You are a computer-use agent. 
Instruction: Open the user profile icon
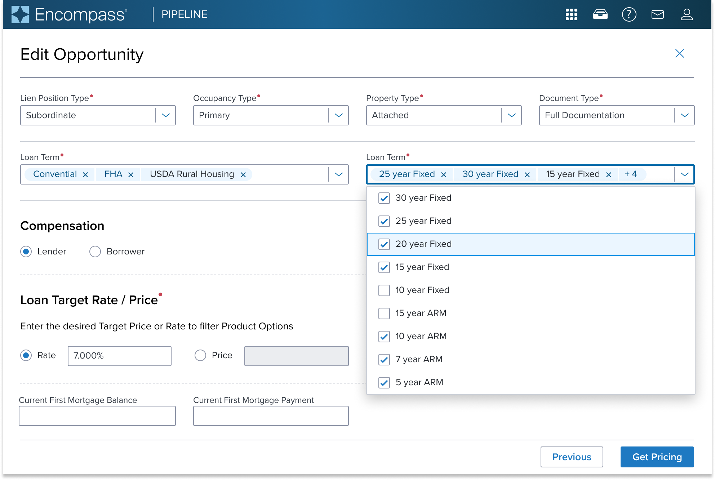coord(687,14)
